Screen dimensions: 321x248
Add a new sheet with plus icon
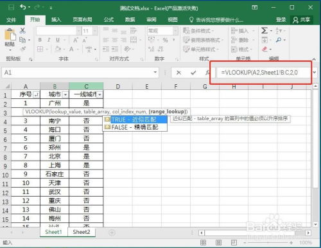(x=112, y=233)
